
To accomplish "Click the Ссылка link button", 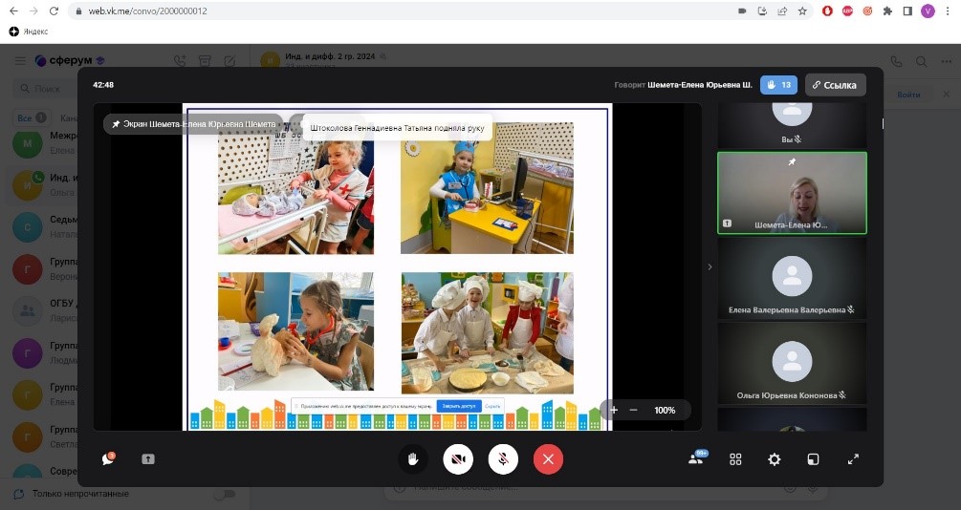I will click(x=836, y=85).
